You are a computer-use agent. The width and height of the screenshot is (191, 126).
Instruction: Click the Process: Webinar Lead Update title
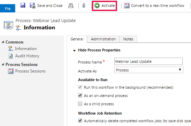(x=46, y=21)
